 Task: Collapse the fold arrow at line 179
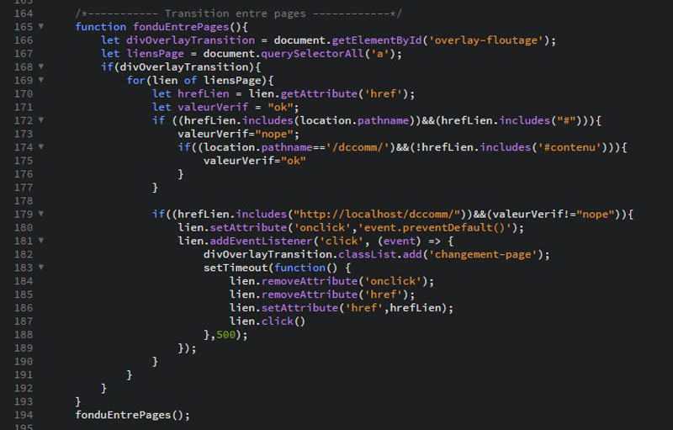coord(41,214)
